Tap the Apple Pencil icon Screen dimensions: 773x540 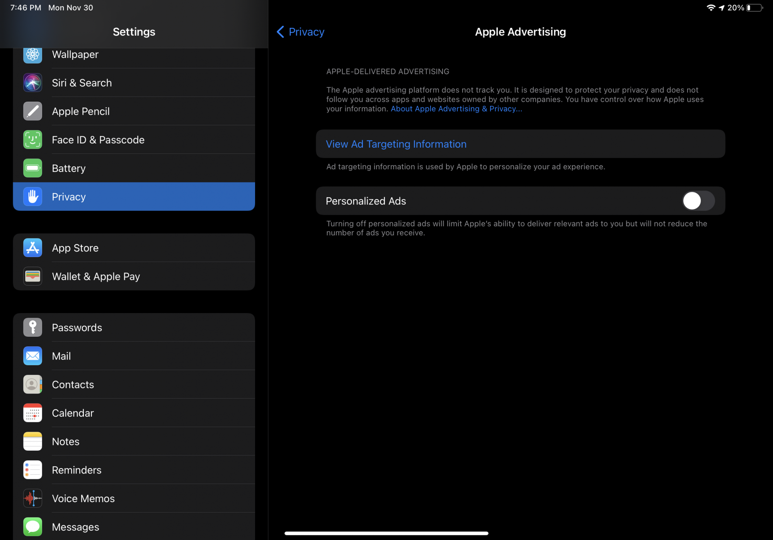tap(32, 111)
